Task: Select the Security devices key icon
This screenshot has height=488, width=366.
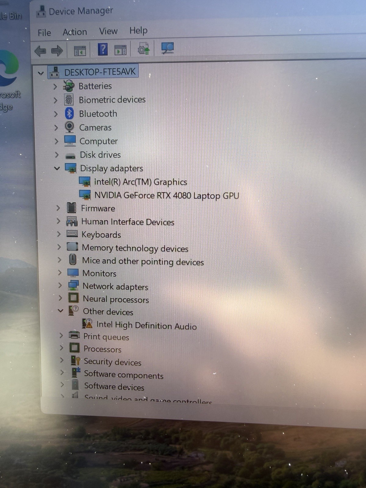Action: (75, 360)
